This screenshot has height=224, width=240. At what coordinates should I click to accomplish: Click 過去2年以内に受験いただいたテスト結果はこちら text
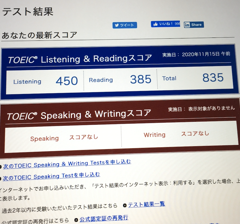coord(59,208)
